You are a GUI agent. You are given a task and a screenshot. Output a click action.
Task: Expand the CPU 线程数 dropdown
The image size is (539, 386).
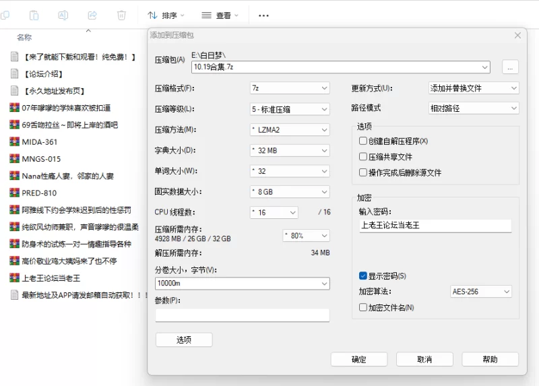click(273, 212)
